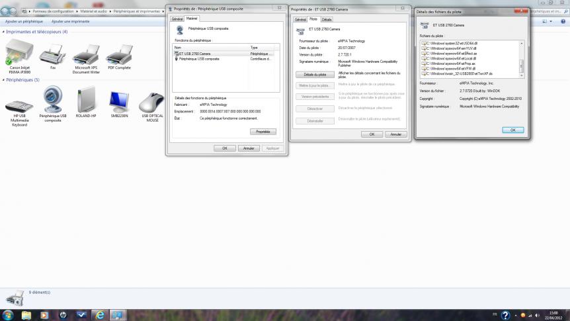Select the system32 etUSD64.dll driver file
This screenshot has width=570, height=321.
click(449, 43)
